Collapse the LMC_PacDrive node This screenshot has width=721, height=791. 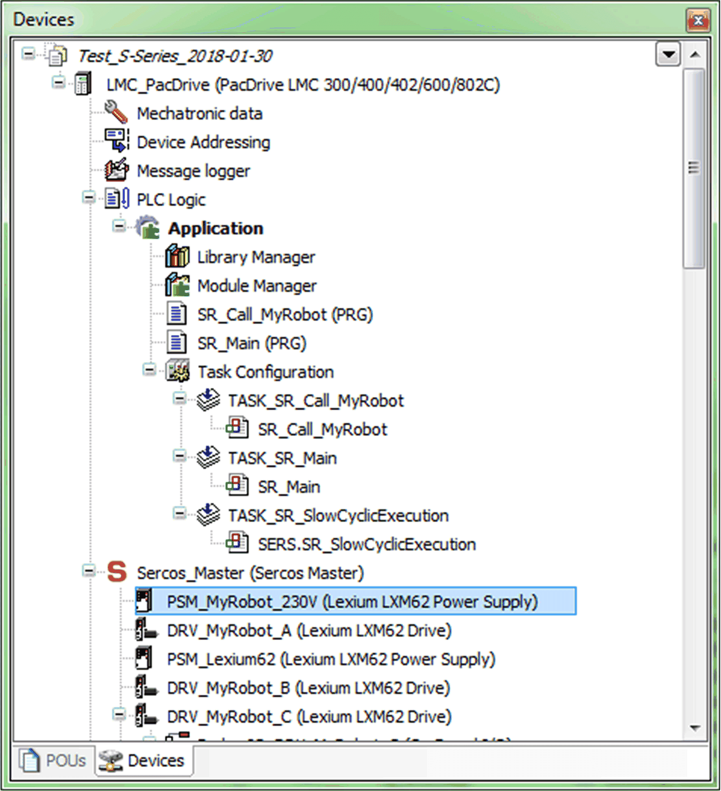point(59,82)
